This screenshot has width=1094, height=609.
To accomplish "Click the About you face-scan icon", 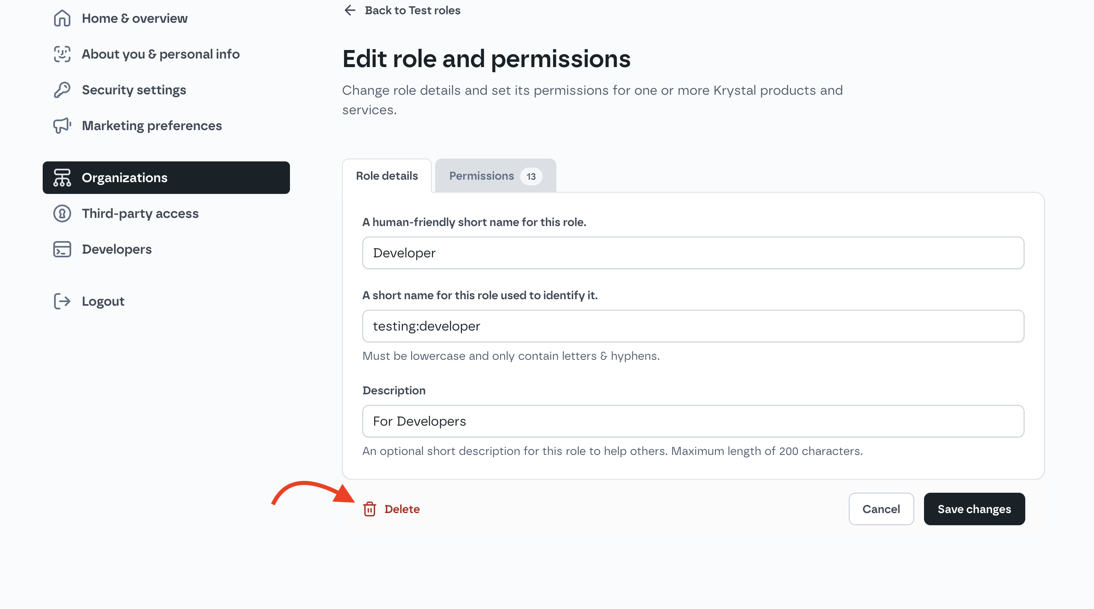I will click(x=62, y=54).
